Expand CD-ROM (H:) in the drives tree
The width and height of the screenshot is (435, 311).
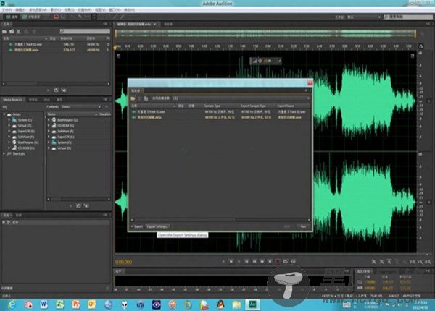point(9,148)
